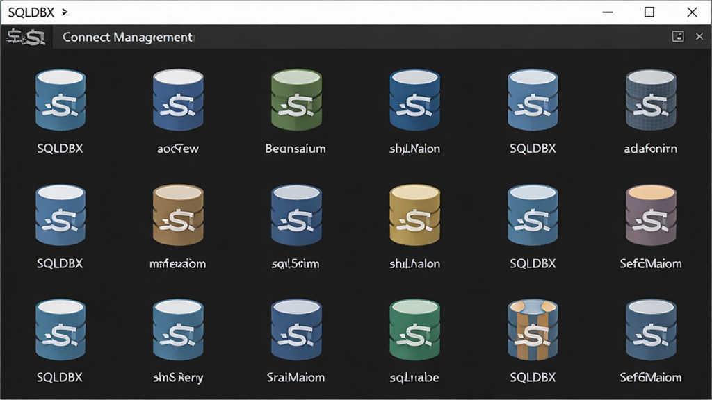
Task: Close the Connect Management panel
Action: (699, 37)
